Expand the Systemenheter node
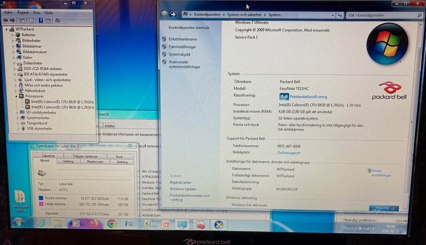Screen dimensions: 426x245 pyautogui.click(x=17, y=118)
